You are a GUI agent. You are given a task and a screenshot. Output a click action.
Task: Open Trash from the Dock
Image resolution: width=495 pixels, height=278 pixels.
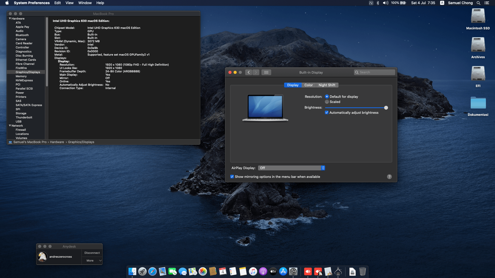tap(362, 271)
